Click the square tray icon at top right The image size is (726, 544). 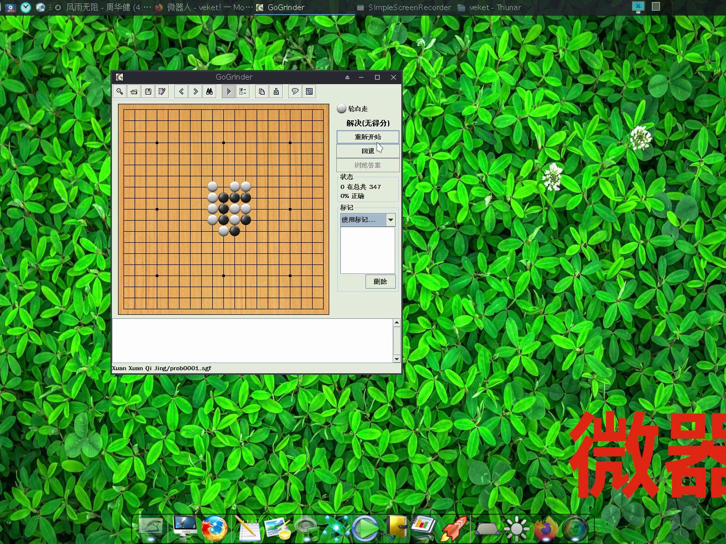[656, 6]
